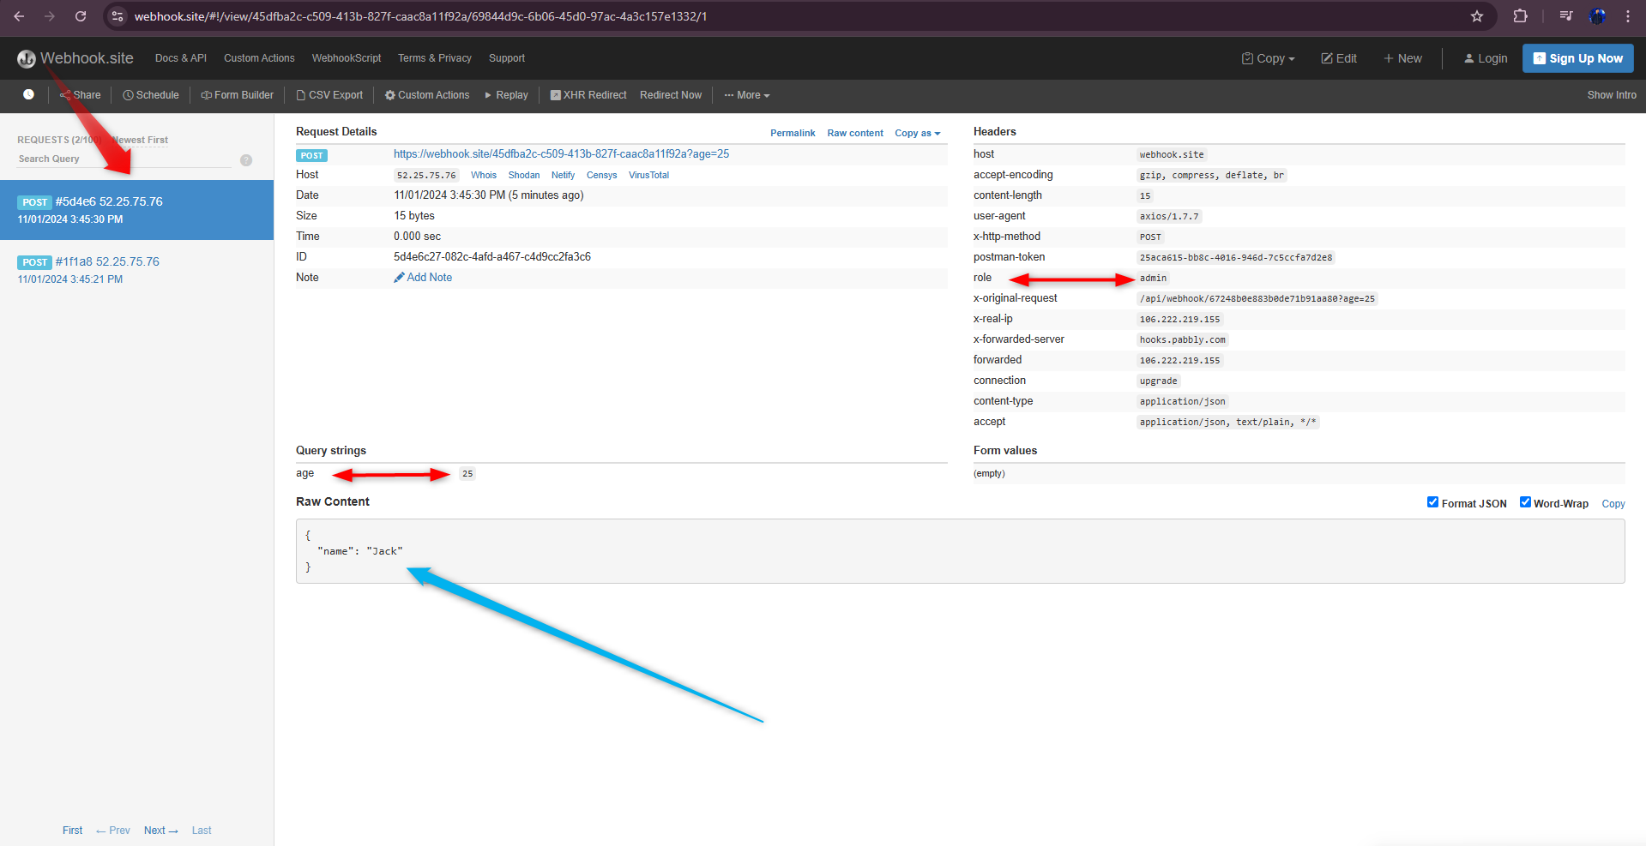
Task: Go back using browser back arrow
Action: [x=19, y=16]
